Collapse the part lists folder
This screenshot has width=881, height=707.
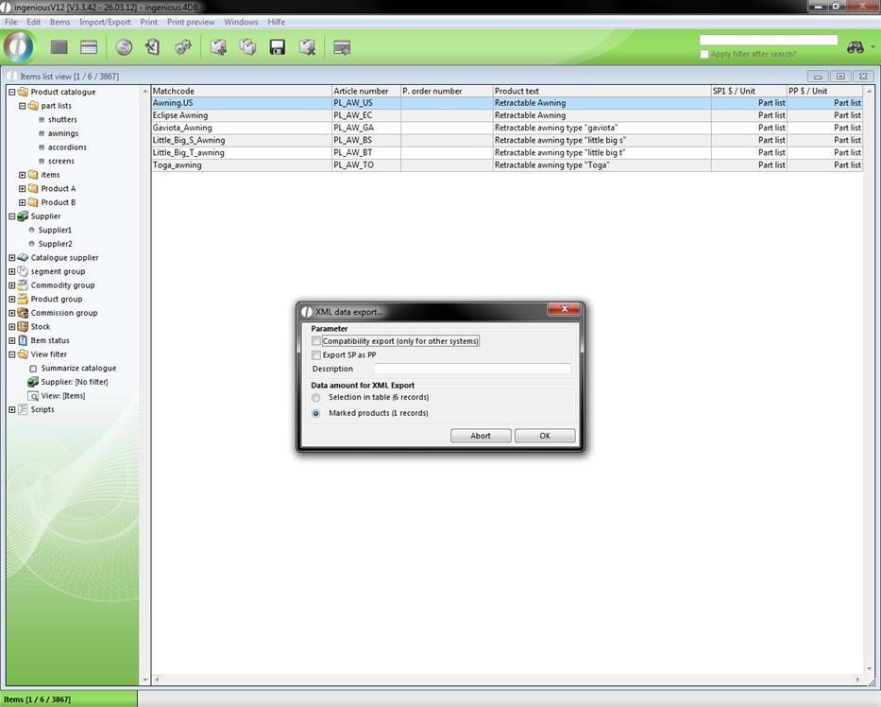(x=23, y=106)
